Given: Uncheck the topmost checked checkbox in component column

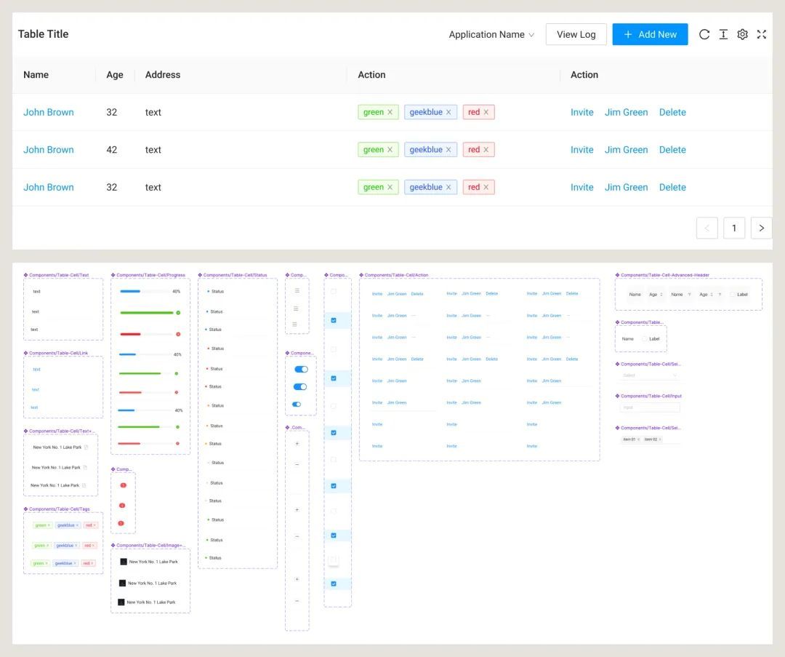Looking at the screenshot, I should coord(334,320).
